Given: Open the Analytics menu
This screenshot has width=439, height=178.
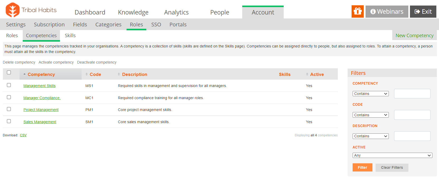Looking at the screenshot, I should tap(176, 12).
